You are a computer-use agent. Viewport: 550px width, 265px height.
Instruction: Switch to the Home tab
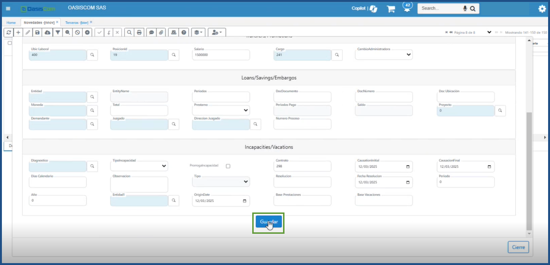[x=11, y=22]
